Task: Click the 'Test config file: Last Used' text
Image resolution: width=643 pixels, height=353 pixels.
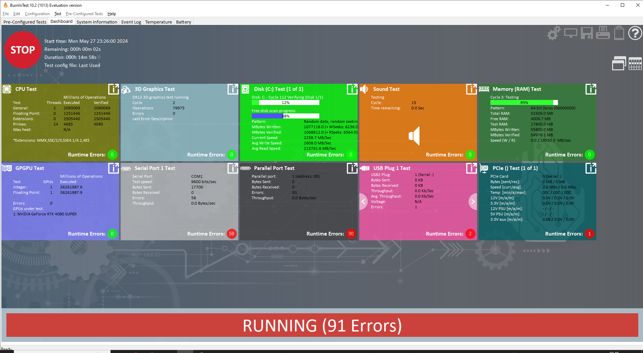Action: (x=72, y=65)
